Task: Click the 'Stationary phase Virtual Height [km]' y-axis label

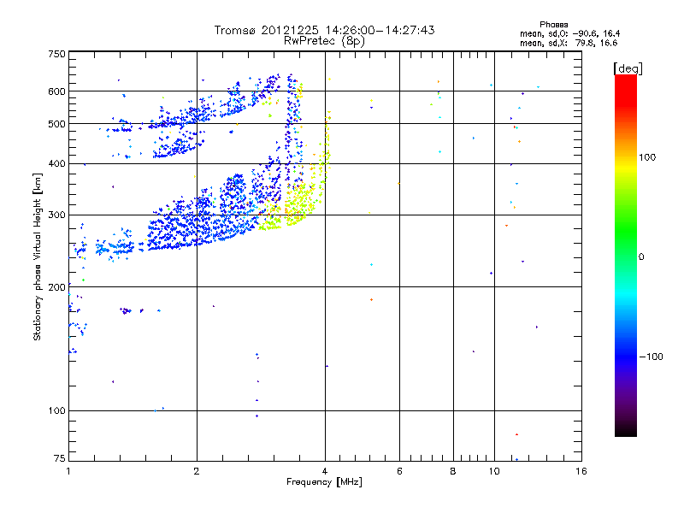Action: (x=38, y=256)
